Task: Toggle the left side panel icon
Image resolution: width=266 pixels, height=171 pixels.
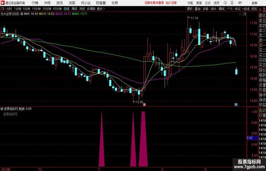Action: pos(2,9)
